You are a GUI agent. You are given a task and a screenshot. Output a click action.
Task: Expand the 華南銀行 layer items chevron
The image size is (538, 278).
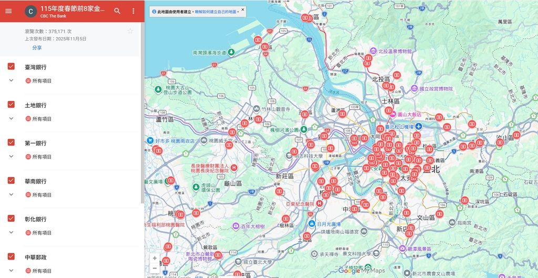(x=11, y=194)
